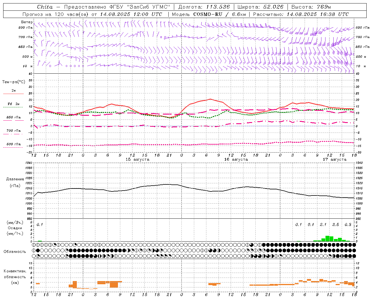Click the 'Высота: 769м' elevation value

click(x=311, y=7)
